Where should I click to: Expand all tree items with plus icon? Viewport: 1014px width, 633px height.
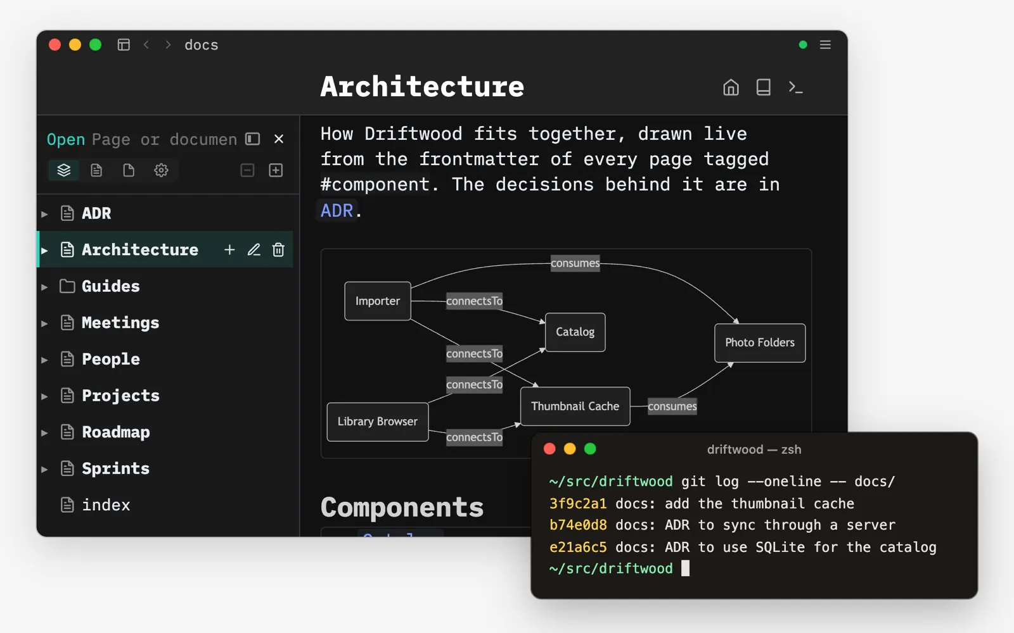276,170
